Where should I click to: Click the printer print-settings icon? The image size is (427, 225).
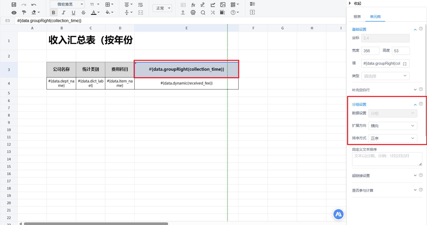point(193,12)
